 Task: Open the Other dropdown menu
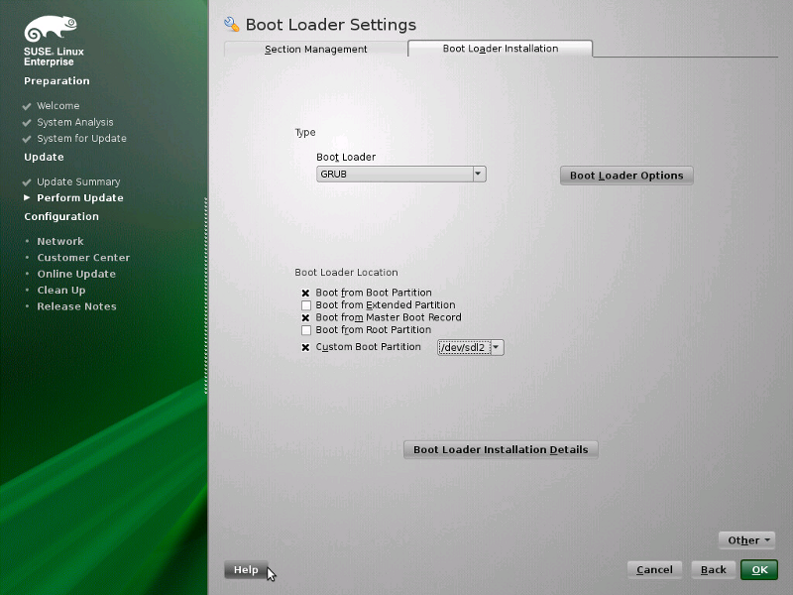point(746,540)
